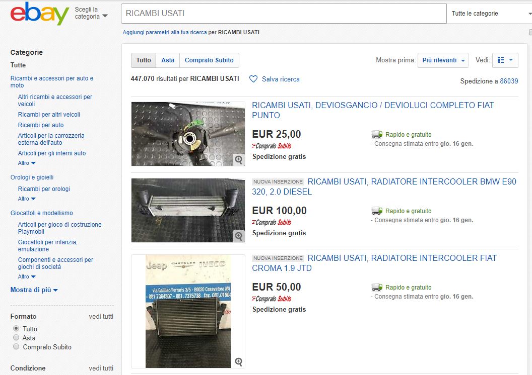This screenshot has width=532, height=375.
Task: Open Articoli per la carrozzeria esterna dell'auto
Action: (51, 139)
